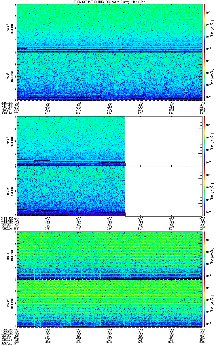Click the THE B-parallel PSD color bar
This screenshot has width=216, height=346.
(x=204, y=304)
